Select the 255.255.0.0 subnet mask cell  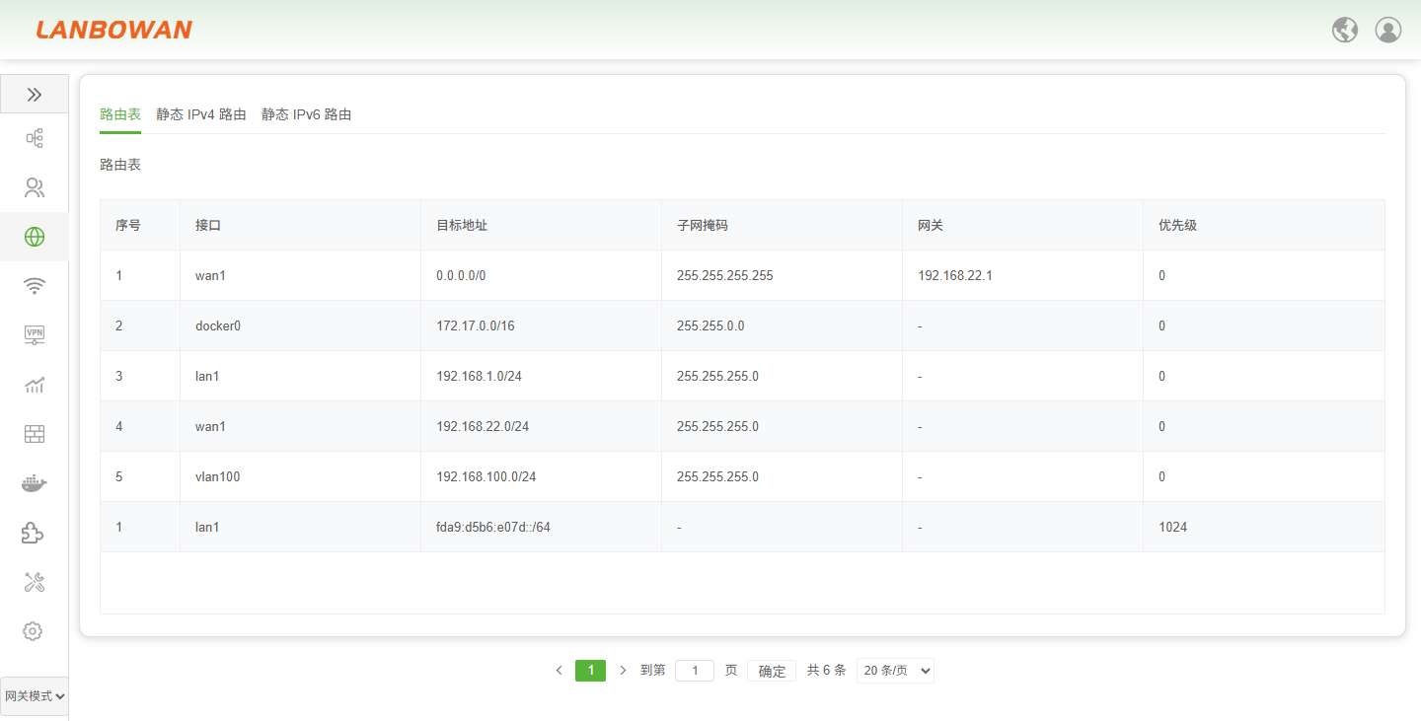point(782,325)
